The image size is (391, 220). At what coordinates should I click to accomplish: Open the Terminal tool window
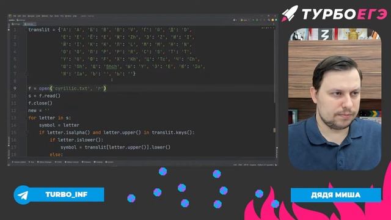[x=98, y=162]
